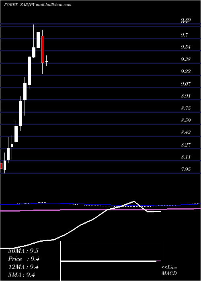Image resolution: width=201 pixels, height=281 pixels.
Task: Click the FOREX ZARJPY mail.bullkhan.com title text
Action: click(x=38, y=5)
